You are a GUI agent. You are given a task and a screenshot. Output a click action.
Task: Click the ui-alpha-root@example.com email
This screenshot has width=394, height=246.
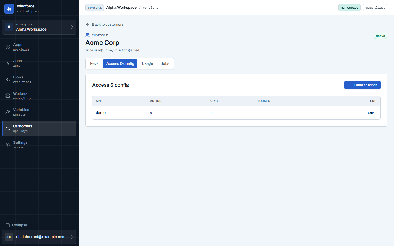point(41,237)
